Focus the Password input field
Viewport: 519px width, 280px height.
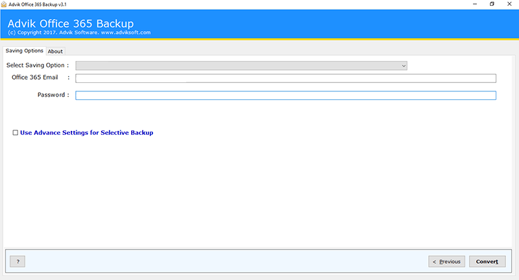285,95
